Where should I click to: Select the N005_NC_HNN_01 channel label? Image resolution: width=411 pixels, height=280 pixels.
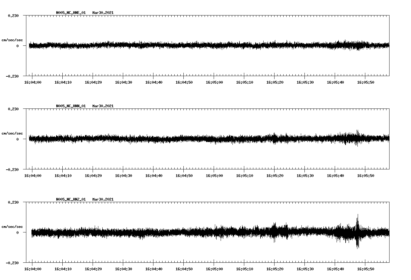click(71, 106)
